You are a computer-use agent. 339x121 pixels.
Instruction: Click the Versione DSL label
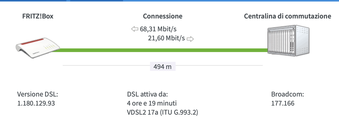pos(38,94)
